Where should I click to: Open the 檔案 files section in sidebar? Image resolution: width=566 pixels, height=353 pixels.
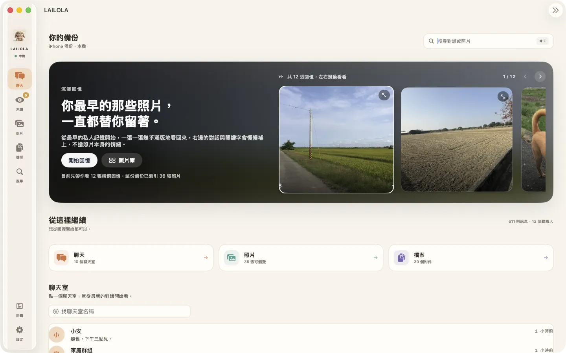20,150
